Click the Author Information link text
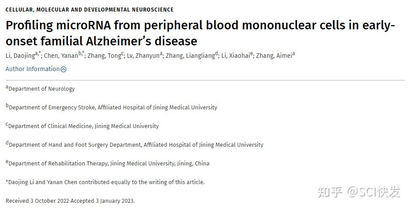This screenshot has width=411, height=209. [x=32, y=69]
